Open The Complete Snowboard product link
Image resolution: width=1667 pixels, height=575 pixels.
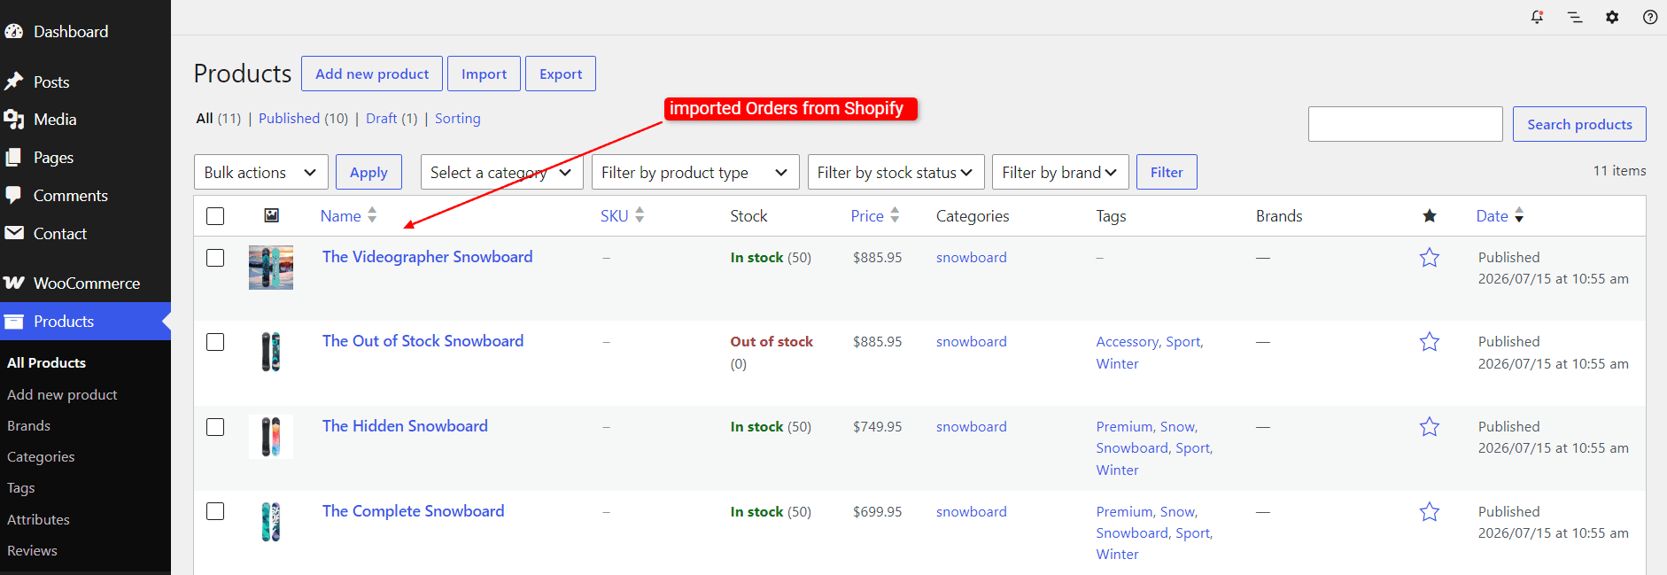click(413, 511)
